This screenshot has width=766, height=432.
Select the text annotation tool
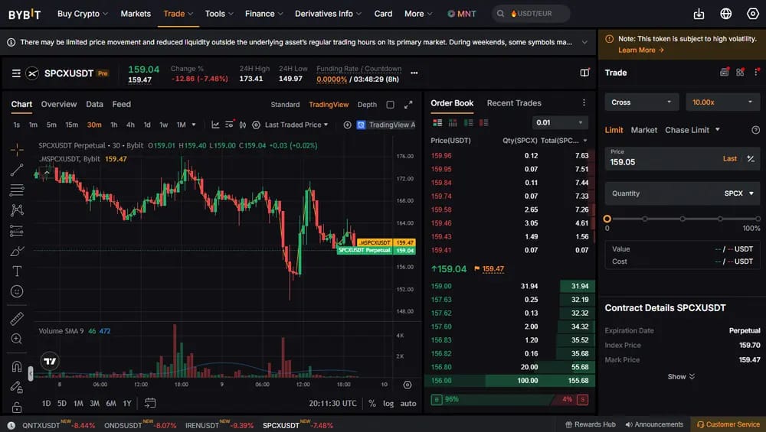pos(17,271)
